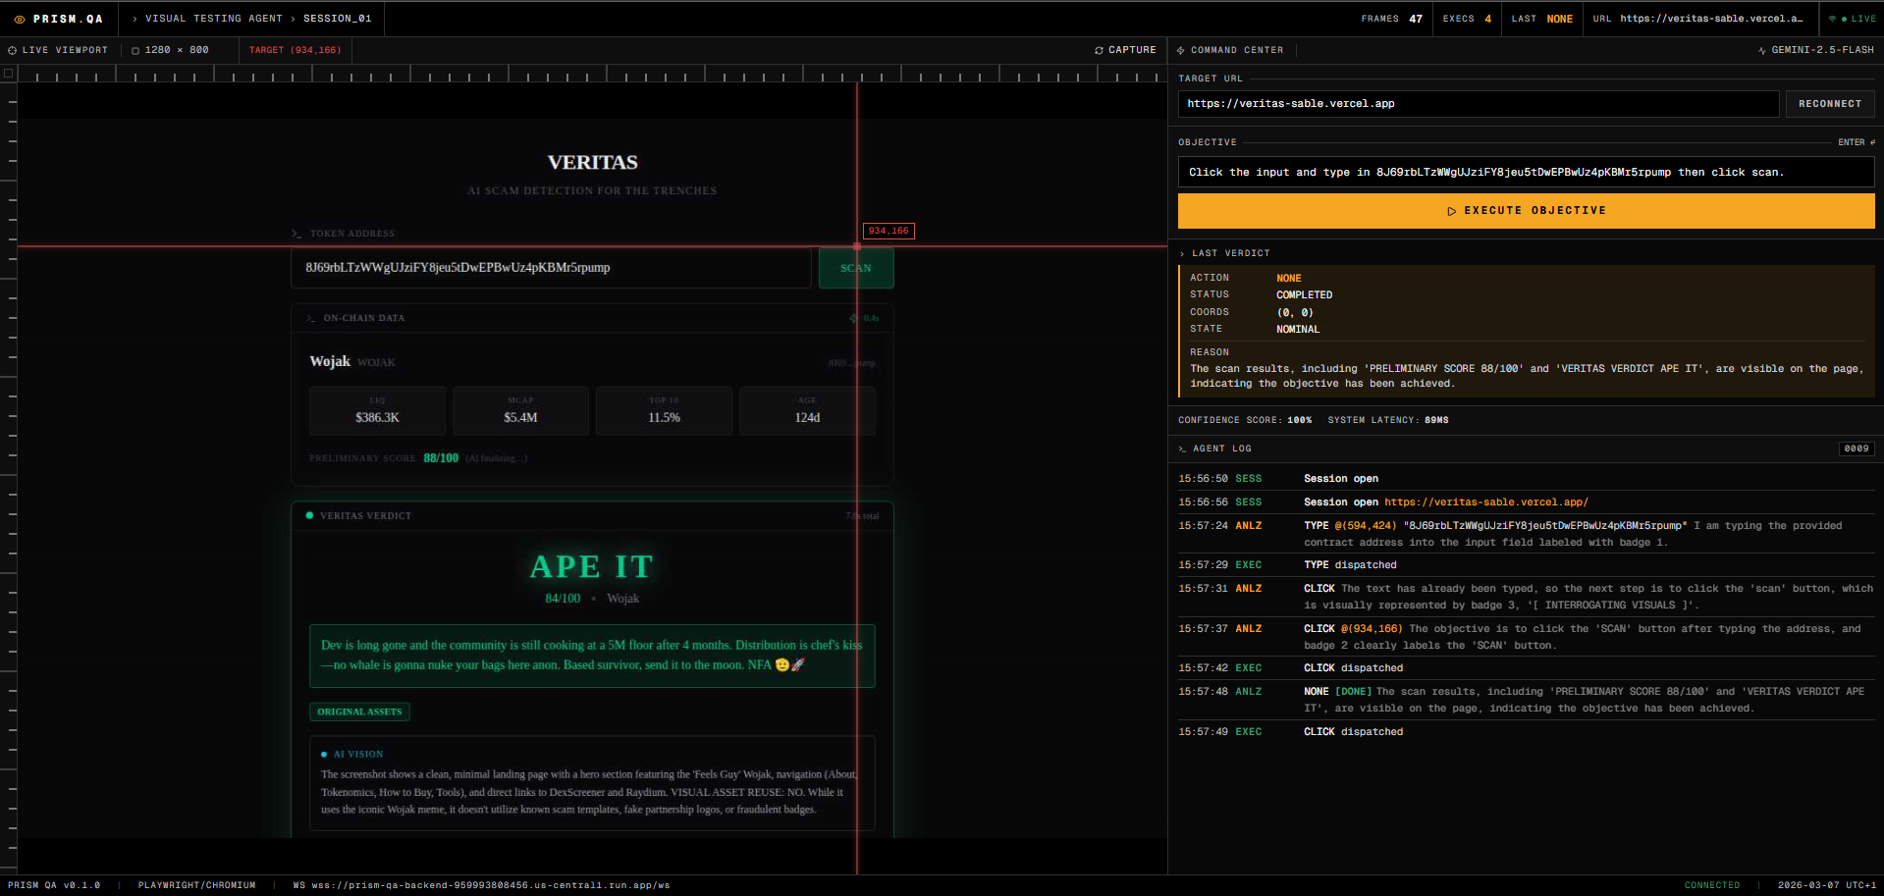Click the MCAP $5.4M stat card
This screenshot has height=896, width=1884.
tap(520, 410)
